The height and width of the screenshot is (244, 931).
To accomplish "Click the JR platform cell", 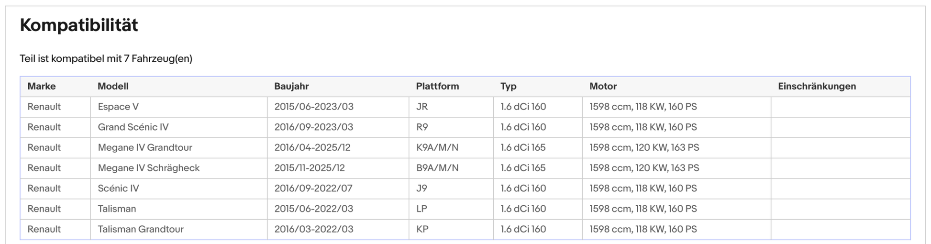I will coord(421,107).
